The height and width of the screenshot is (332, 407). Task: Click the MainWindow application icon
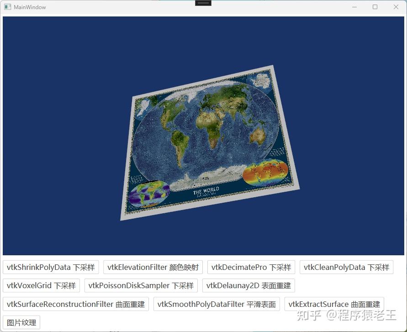point(7,7)
